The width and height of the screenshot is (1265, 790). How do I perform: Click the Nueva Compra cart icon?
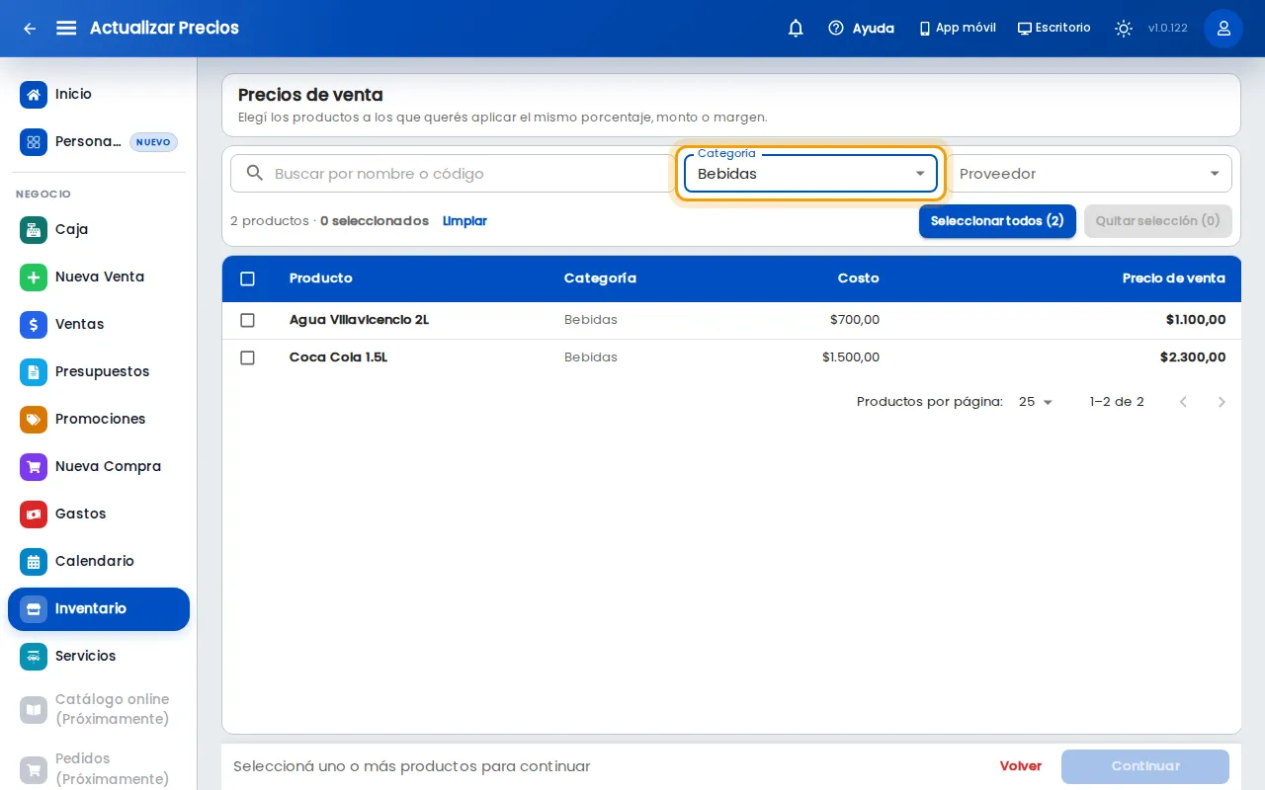click(34, 466)
